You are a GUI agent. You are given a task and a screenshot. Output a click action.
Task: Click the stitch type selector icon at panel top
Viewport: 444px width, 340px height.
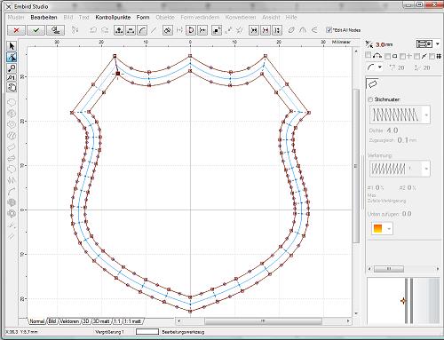[x=424, y=44]
